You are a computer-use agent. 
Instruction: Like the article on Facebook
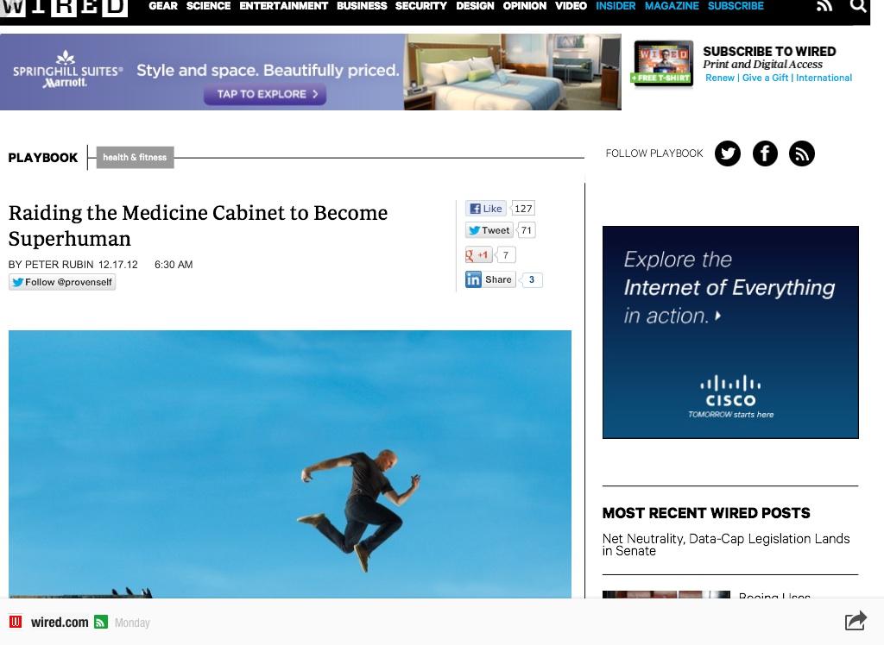point(486,209)
